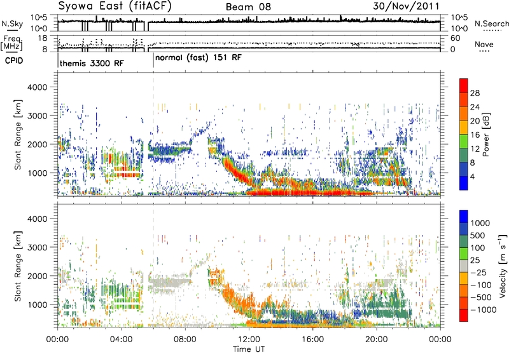The width and height of the screenshot is (509, 353).
Task: Click the Slant Range label of power panel
Action: pos(18,134)
